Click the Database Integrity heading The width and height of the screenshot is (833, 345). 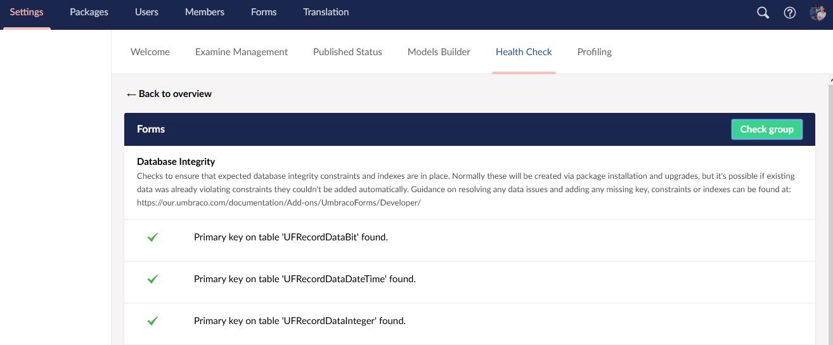176,162
